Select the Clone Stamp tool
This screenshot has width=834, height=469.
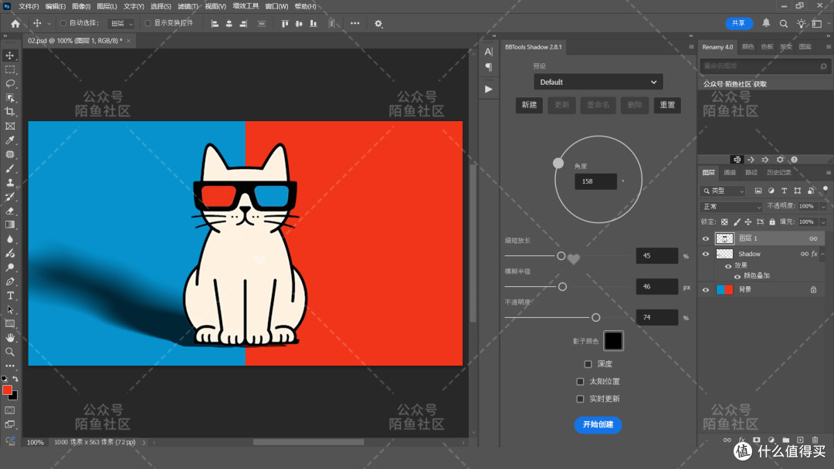(10, 182)
